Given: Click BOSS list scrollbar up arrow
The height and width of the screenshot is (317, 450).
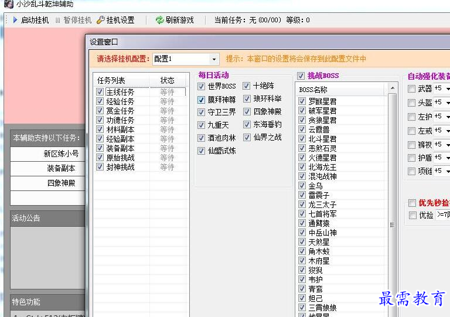Looking at the screenshot, I should (x=393, y=88).
